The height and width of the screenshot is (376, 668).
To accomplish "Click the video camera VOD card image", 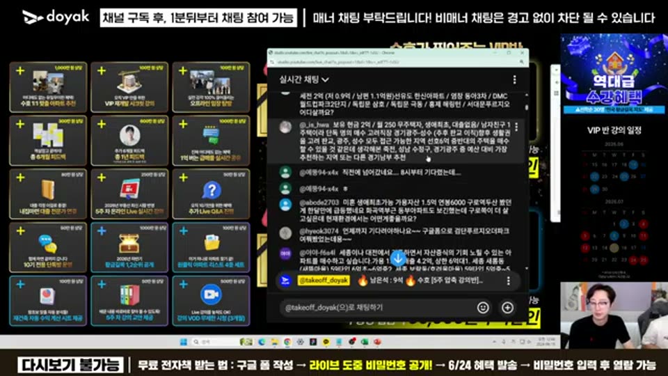I will pyautogui.click(x=212, y=294).
